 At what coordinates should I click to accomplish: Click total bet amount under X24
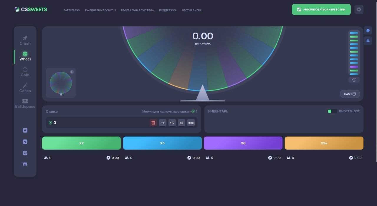tap(355, 158)
